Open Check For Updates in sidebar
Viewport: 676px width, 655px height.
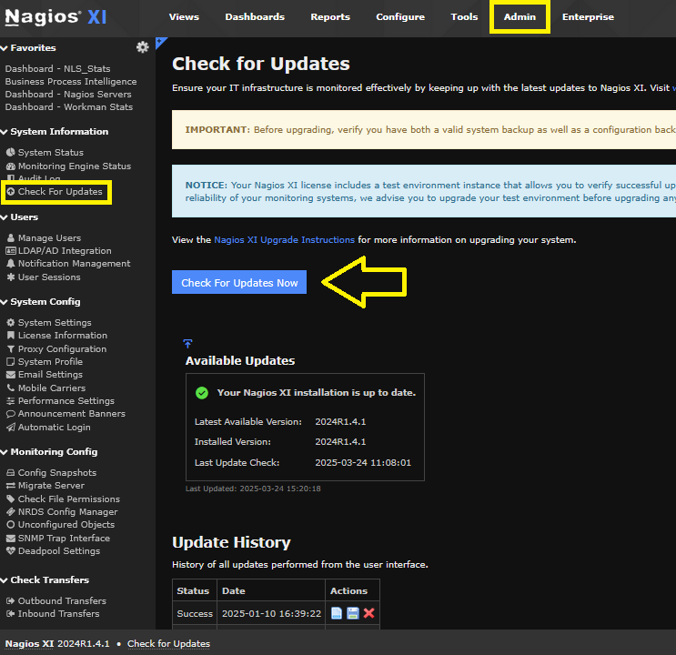click(59, 191)
